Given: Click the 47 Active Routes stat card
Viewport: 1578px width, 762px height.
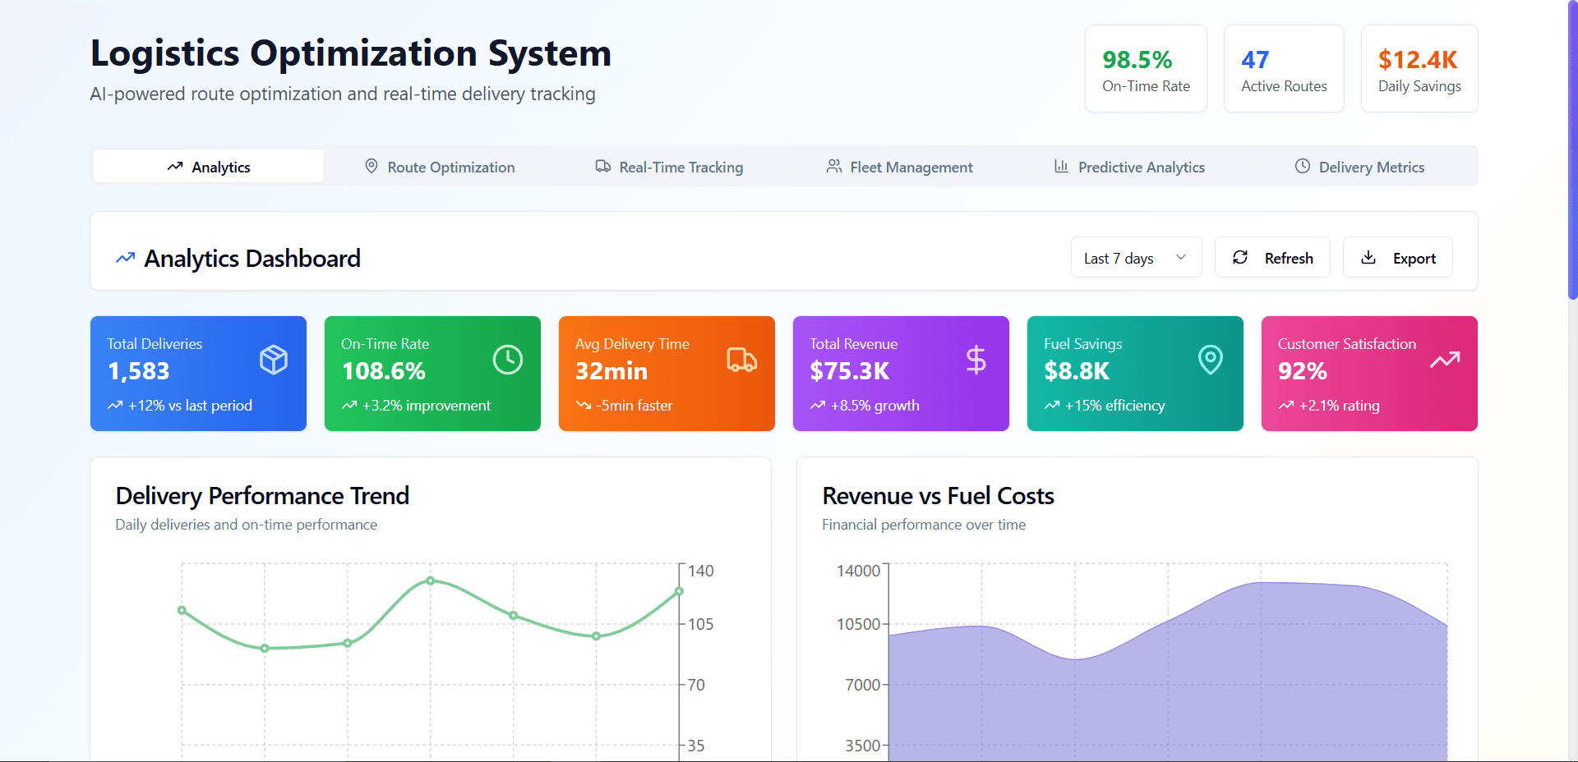Looking at the screenshot, I should pyautogui.click(x=1283, y=68).
